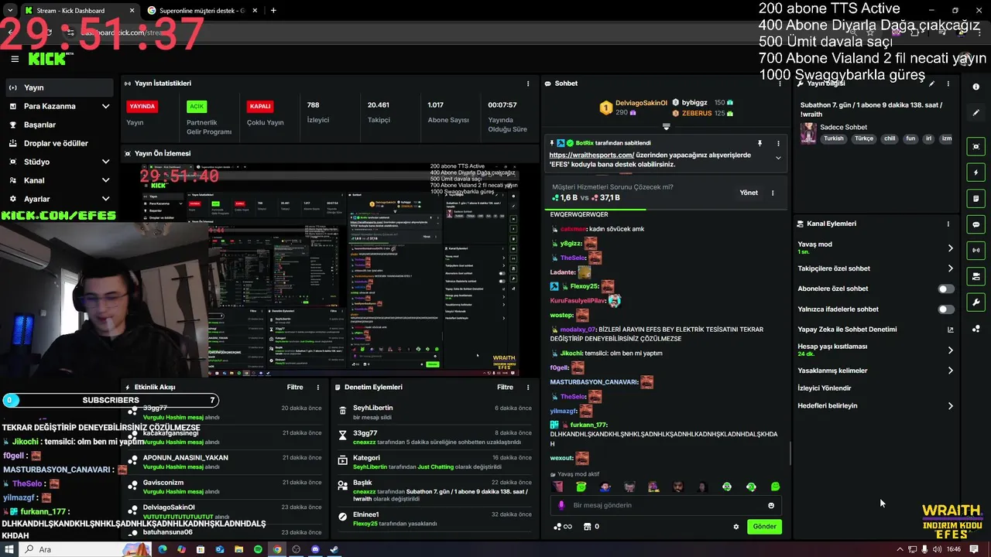Image resolution: width=991 pixels, height=557 pixels.
Task: Toggle the broadcast stats panel icon in right sidebar
Action: coord(976,250)
